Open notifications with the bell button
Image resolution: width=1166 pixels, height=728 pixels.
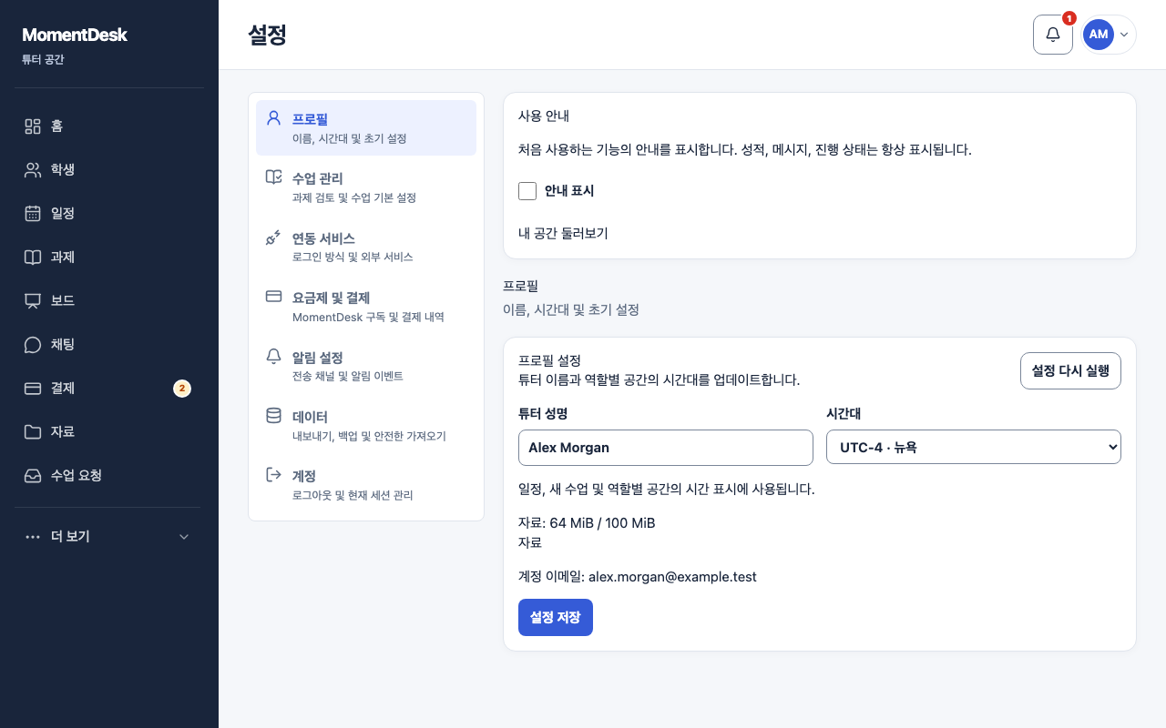pos(1053,35)
